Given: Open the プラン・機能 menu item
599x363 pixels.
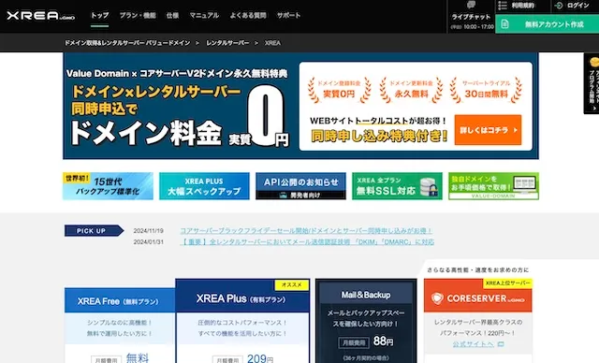Looking at the screenshot, I should 138,16.
